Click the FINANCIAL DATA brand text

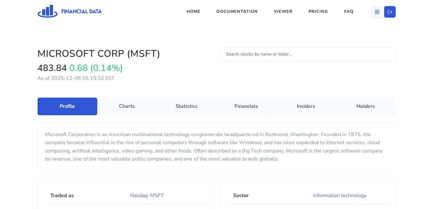point(82,12)
